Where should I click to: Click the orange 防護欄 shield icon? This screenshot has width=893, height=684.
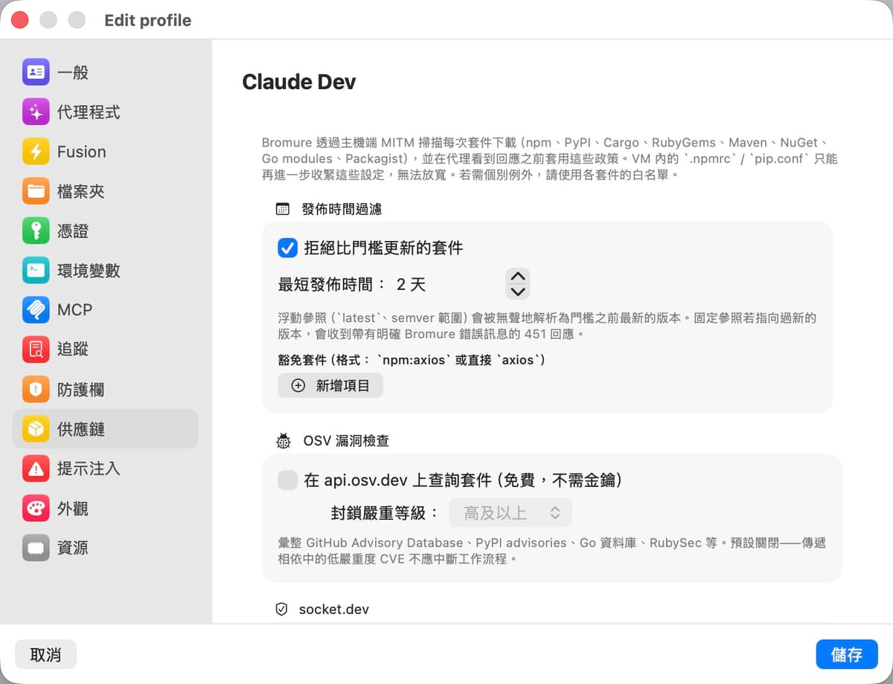click(36, 389)
